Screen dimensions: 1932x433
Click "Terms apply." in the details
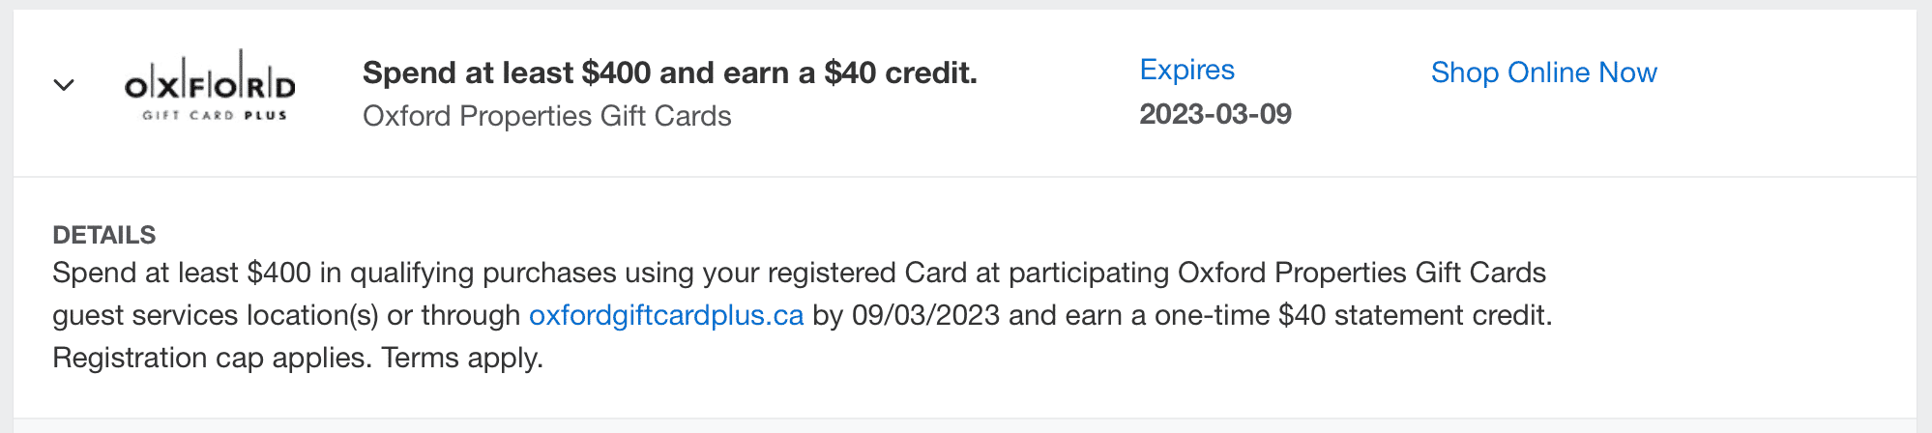(x=462, y=358)
